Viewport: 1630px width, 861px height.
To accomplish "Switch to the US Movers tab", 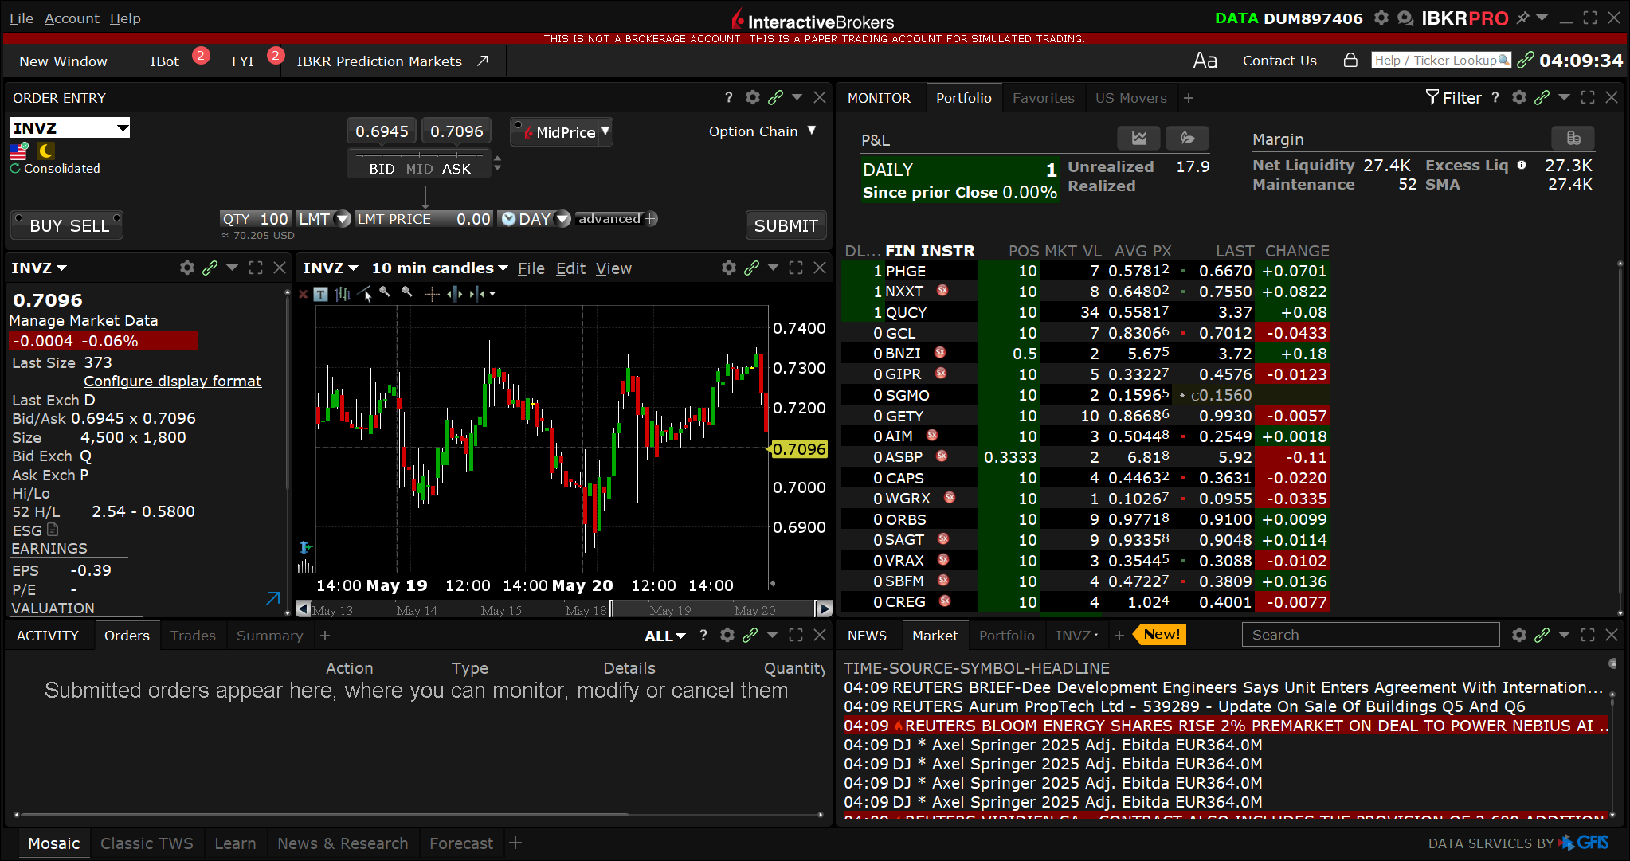I will [x=1130, y=98].
